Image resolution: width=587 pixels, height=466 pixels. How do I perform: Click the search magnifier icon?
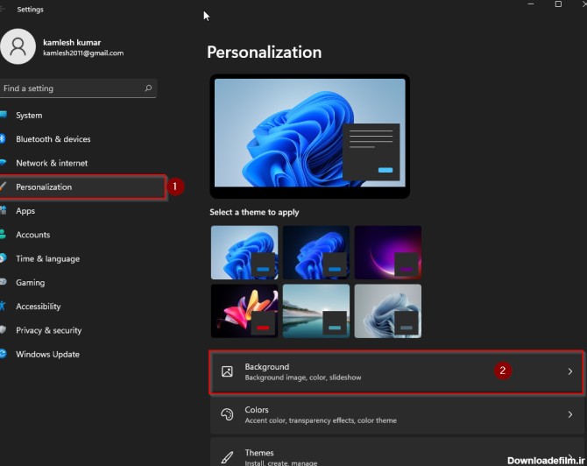tap(148, 88)
